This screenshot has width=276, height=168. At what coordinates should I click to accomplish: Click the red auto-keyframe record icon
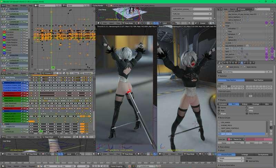click(130, 166)
